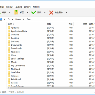The width and height of the screenshot is (95, 95).
Task: Click the 测试 button label
Action: [39, 12]
